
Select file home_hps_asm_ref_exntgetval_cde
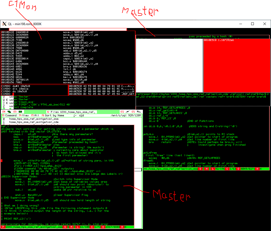coord(34,122)
